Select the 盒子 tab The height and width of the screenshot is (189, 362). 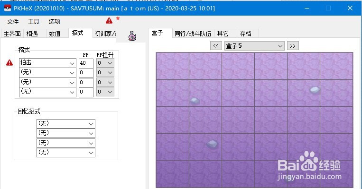[x=160, y=33]
